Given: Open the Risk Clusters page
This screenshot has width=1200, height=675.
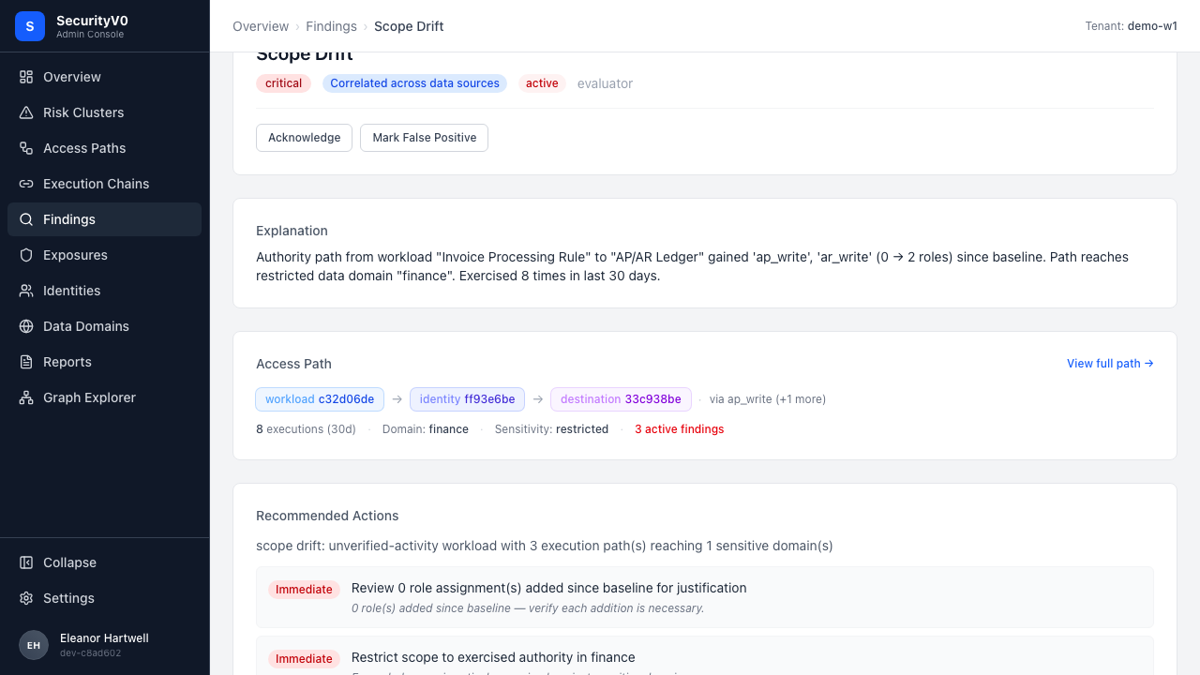Looking at the screenshot, I should [x=104, y=112].
